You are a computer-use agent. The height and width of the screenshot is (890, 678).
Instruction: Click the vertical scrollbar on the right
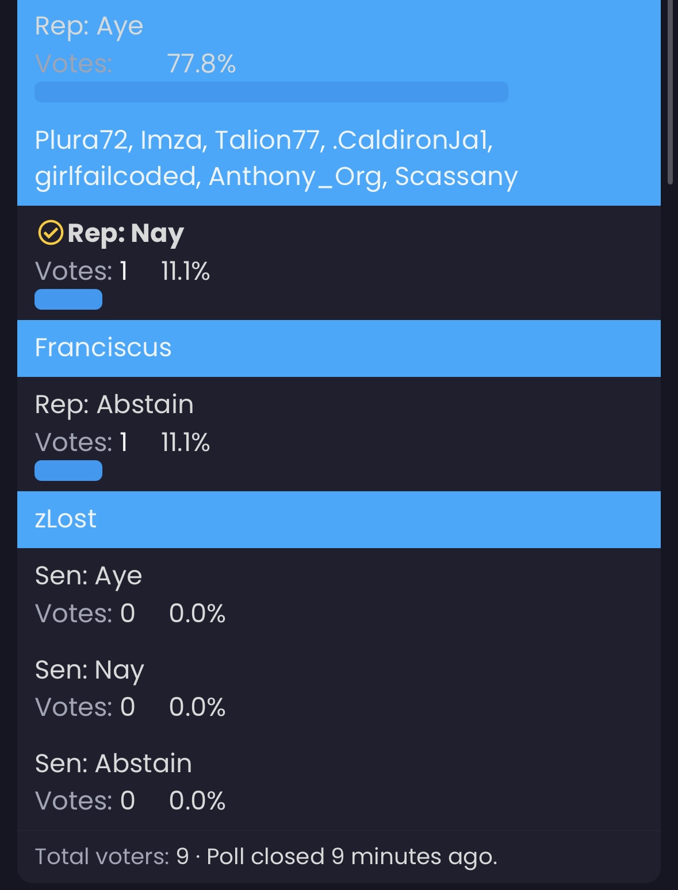(670, 92)
